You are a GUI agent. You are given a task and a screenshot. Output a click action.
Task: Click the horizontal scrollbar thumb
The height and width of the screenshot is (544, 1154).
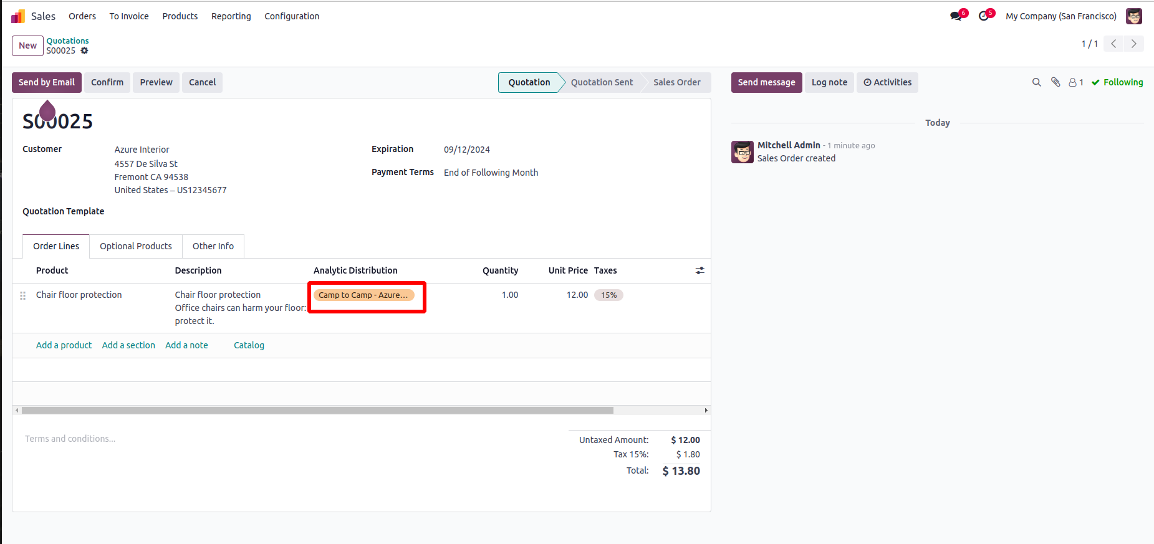(317, 411)
